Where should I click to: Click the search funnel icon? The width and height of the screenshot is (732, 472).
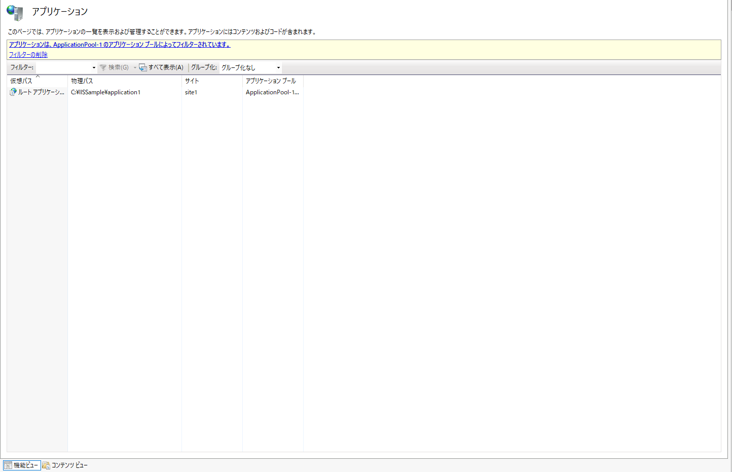103,67
